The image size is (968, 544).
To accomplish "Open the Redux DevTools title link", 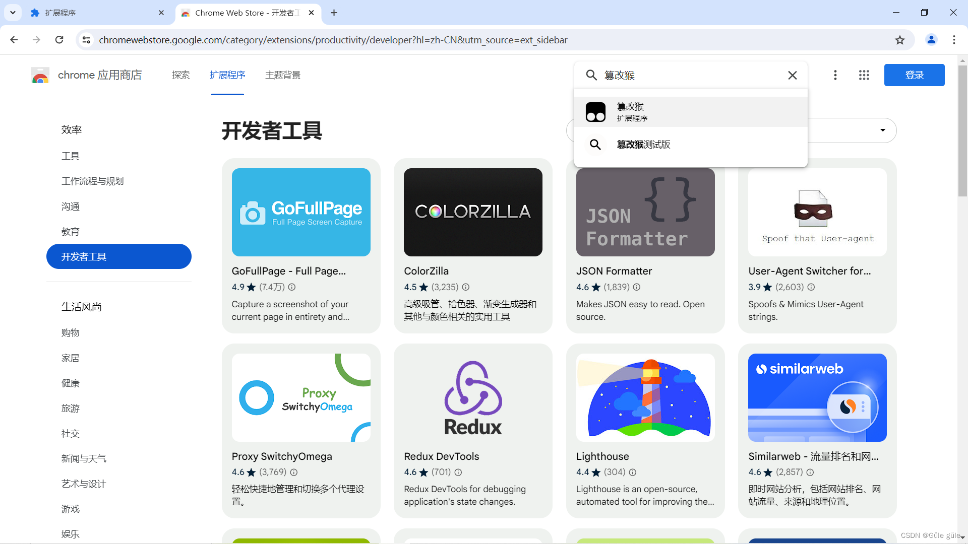I will pos(442,456).
